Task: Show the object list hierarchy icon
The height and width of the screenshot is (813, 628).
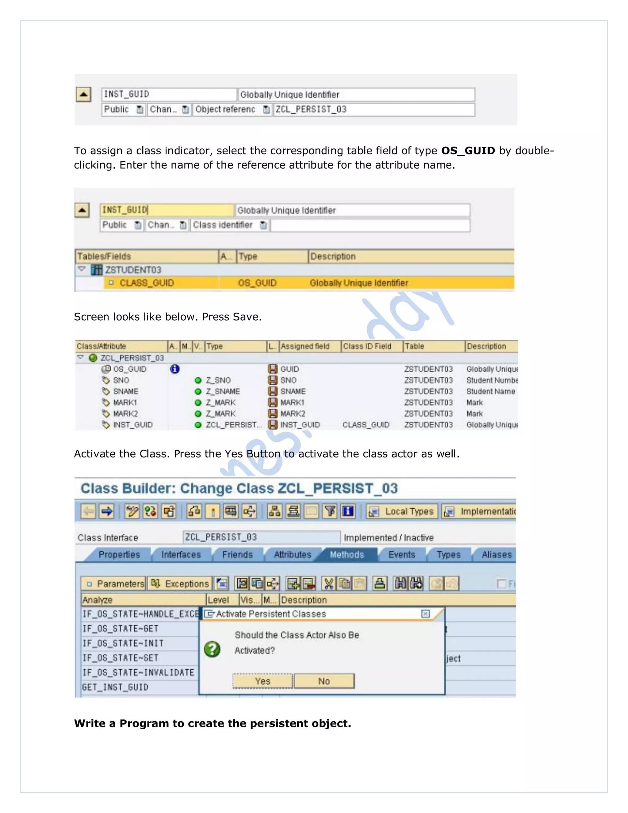Action: 274,511
